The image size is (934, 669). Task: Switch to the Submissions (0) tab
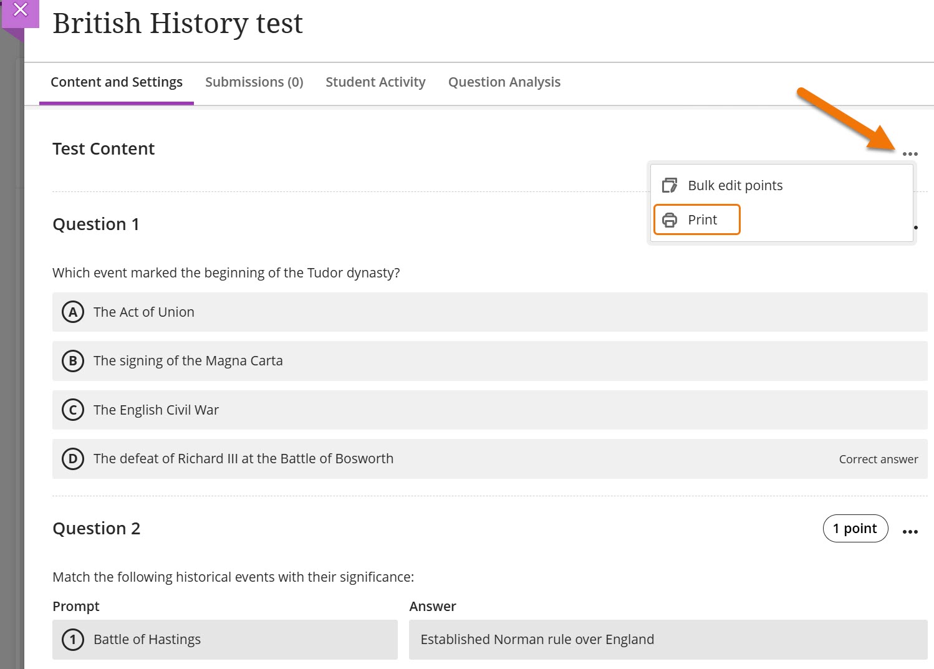click(254, 82)
